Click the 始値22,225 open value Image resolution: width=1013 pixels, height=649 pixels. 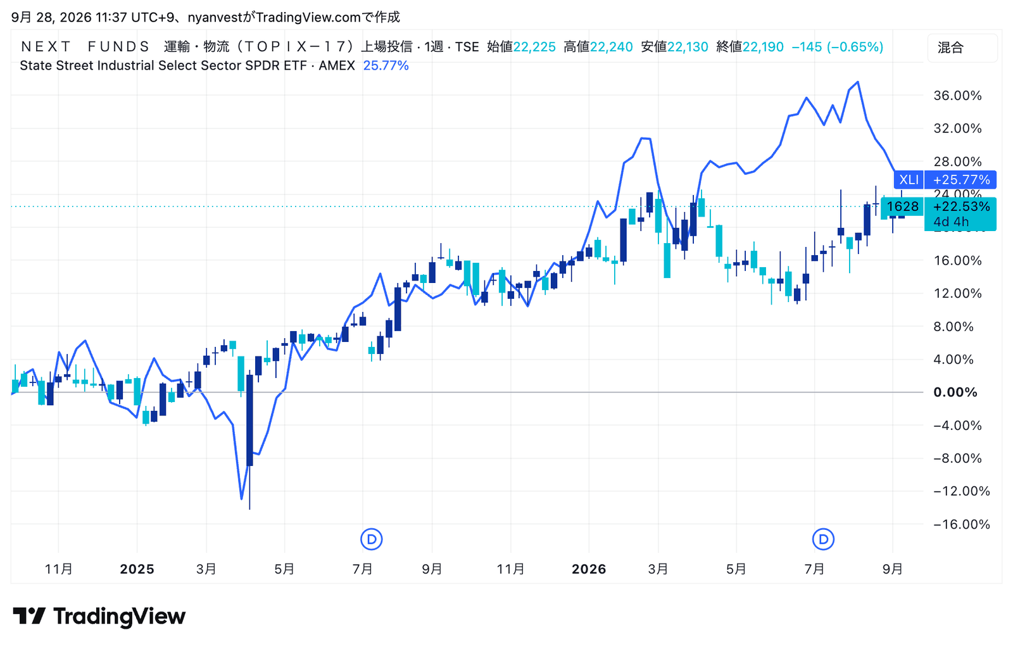coord(522,47)
